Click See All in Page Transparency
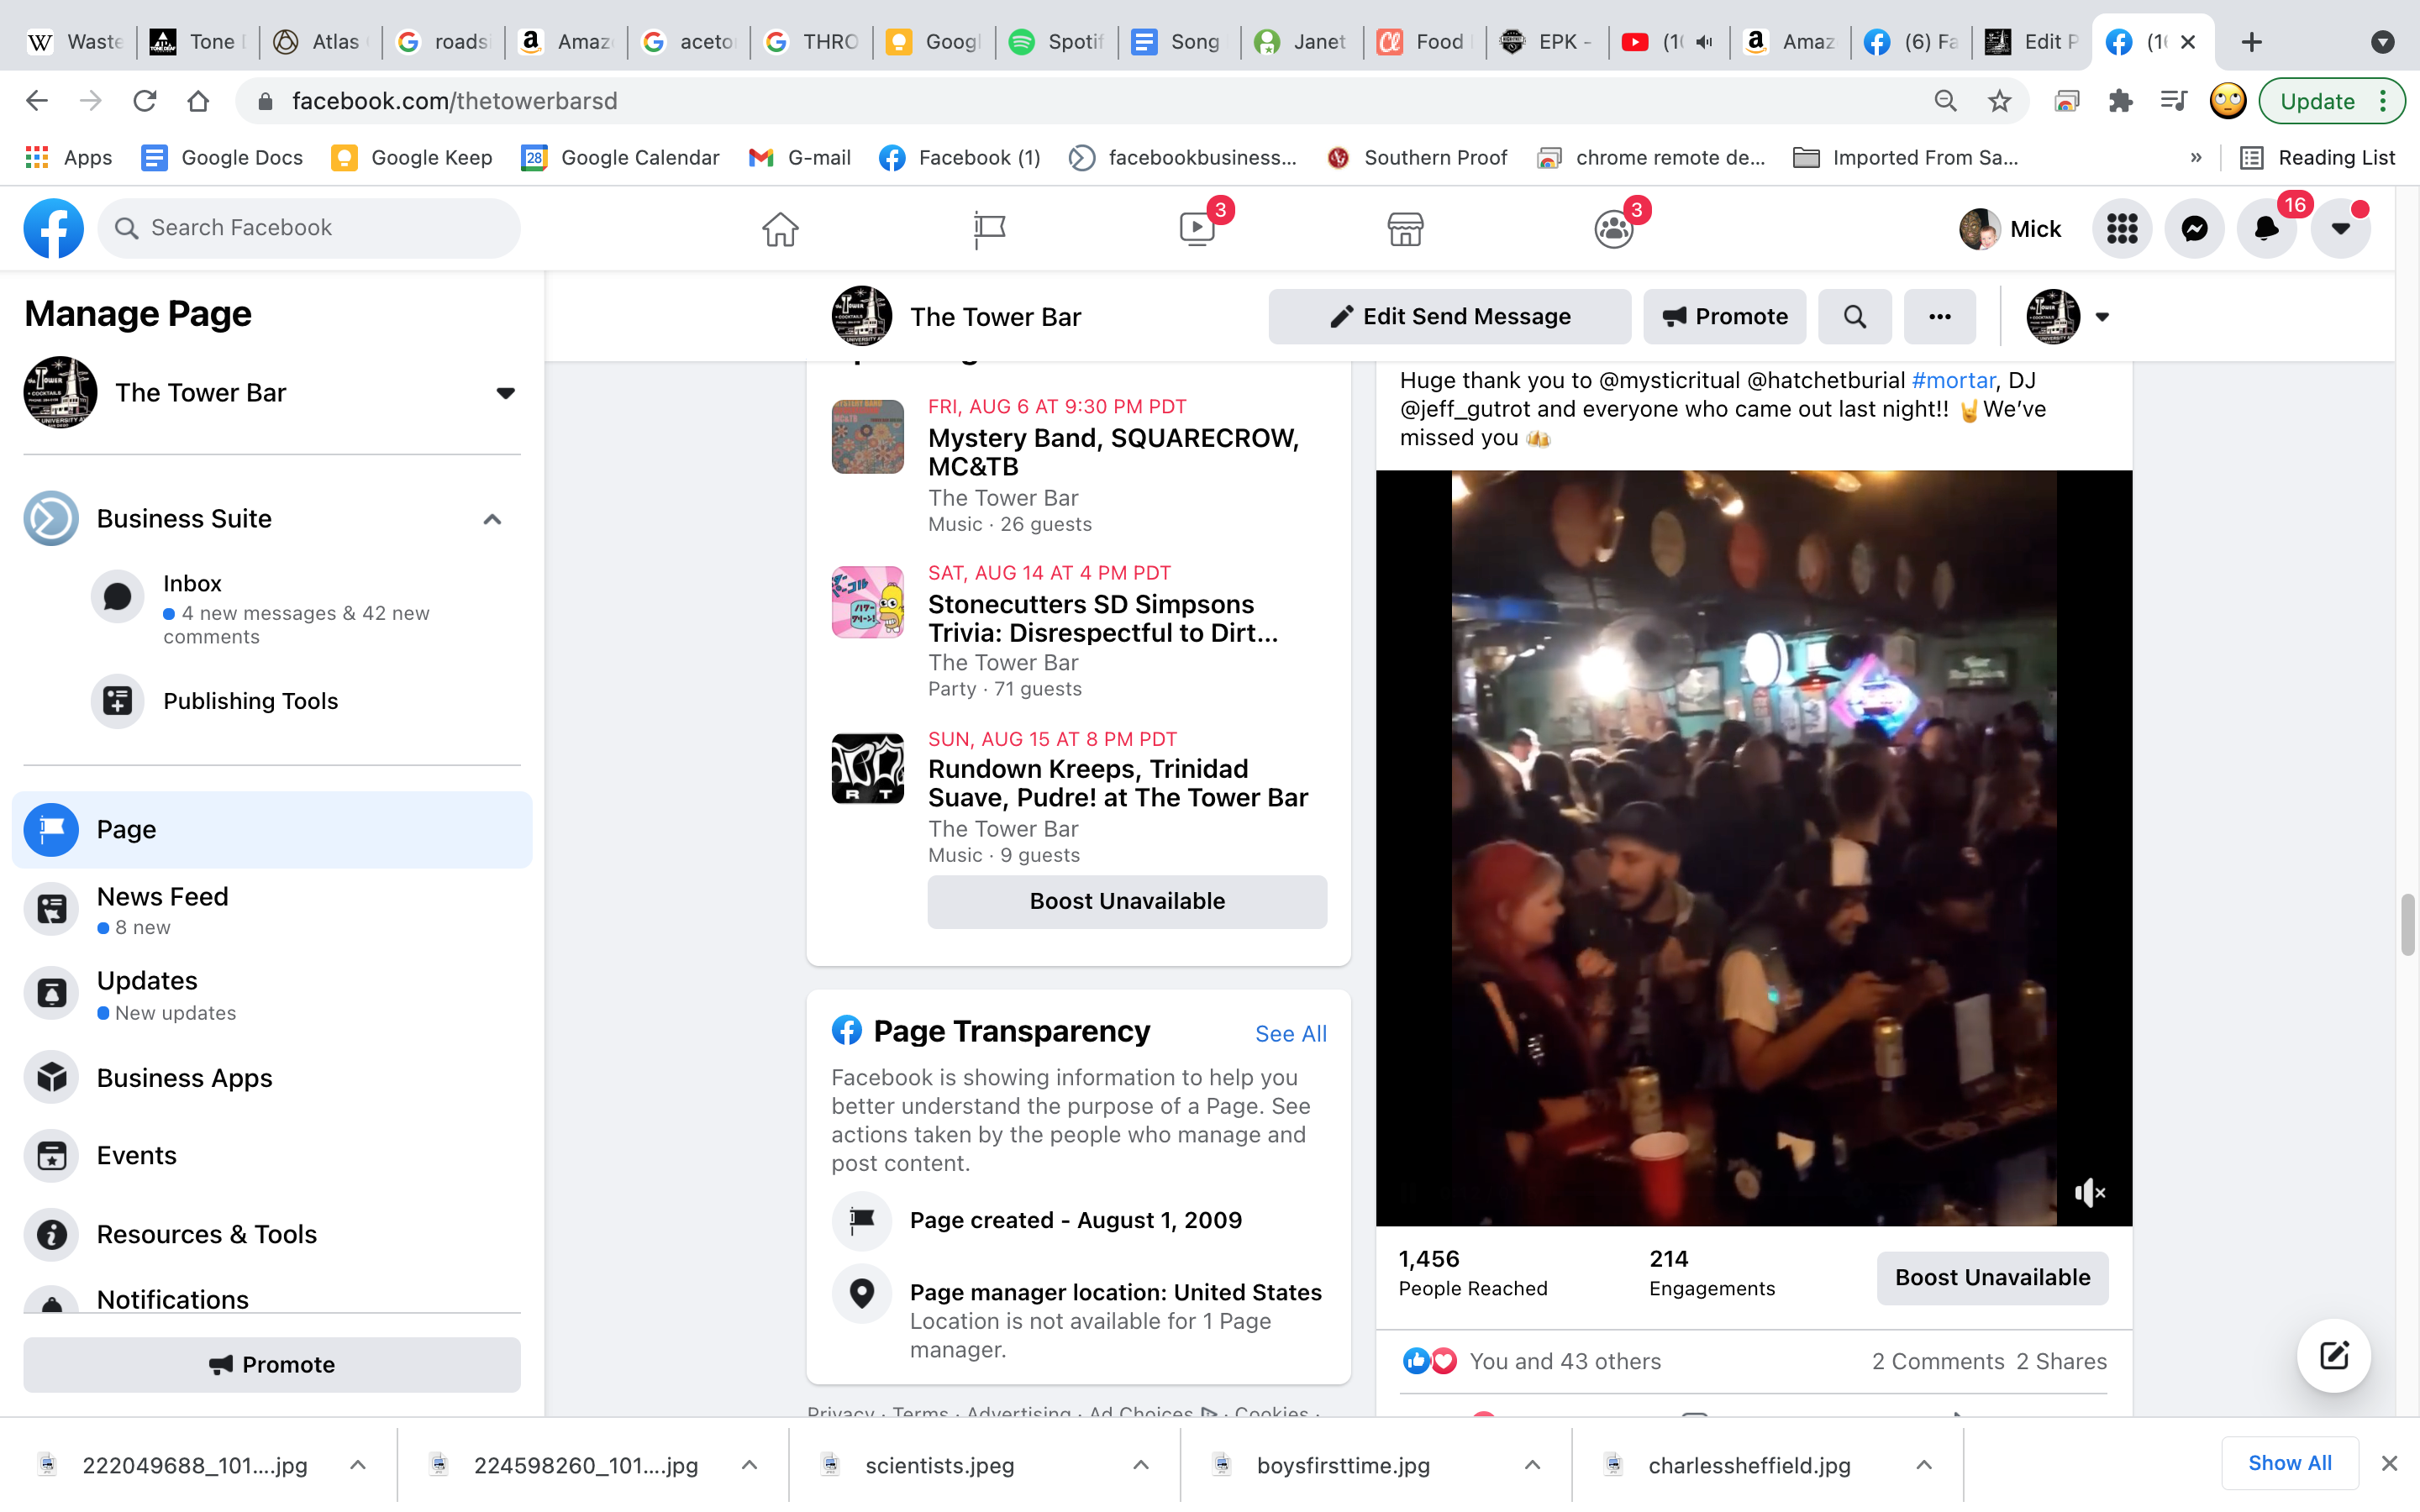2420x1512 pixels. point(1290,1034)
